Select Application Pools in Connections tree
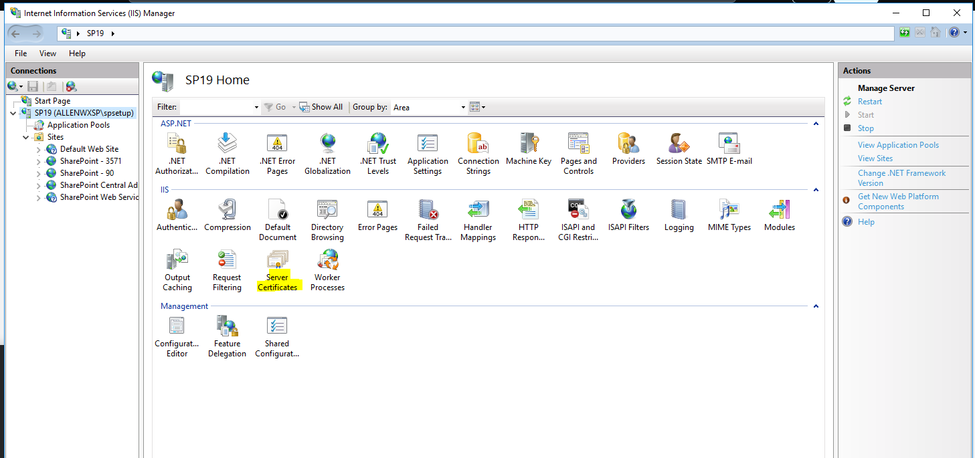Screen dimensions: 975x458 78,125
